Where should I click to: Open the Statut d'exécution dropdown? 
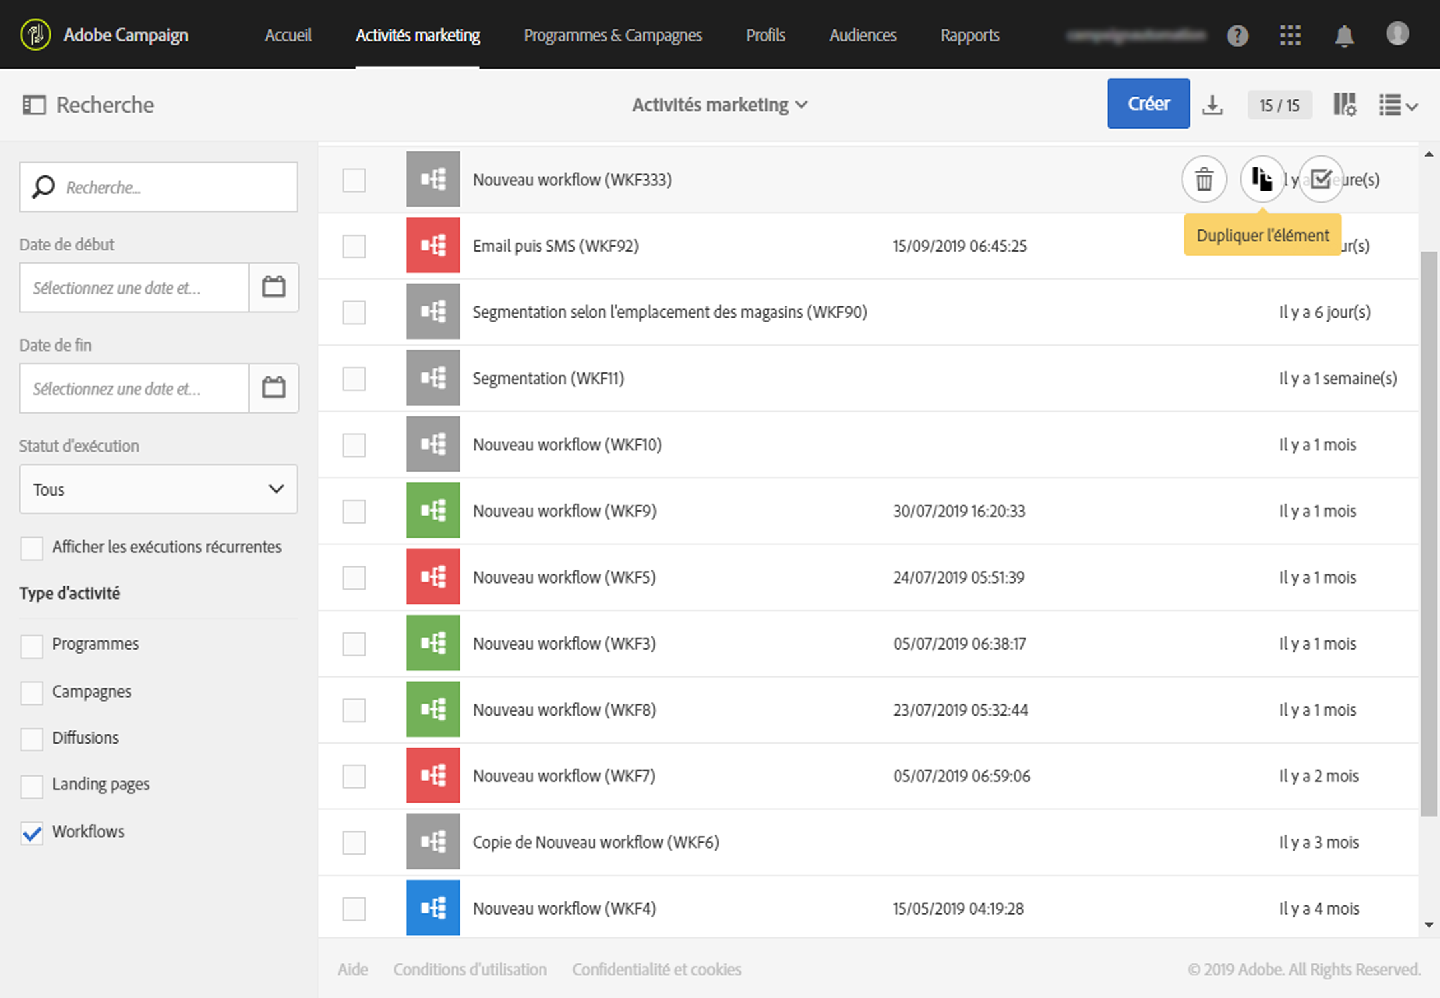[x=159, y=489]
